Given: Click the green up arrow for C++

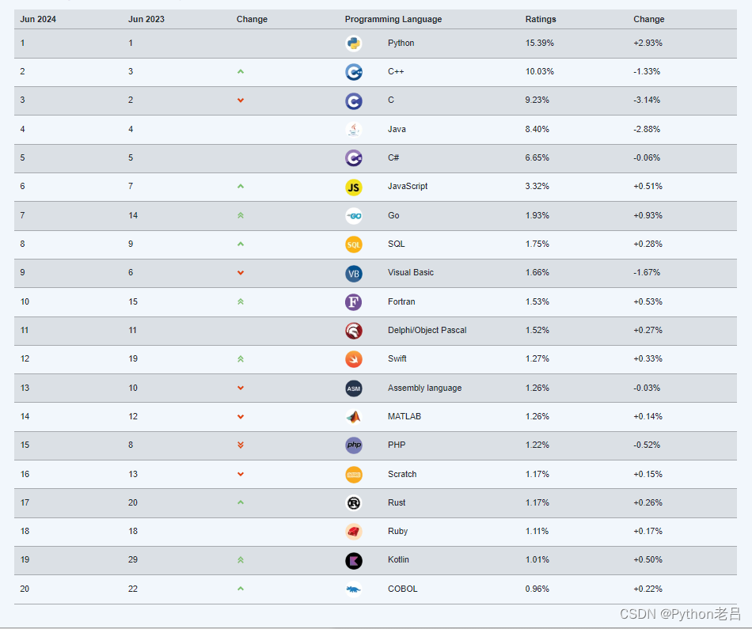Looking at the screenshot, I should point(241,71).
